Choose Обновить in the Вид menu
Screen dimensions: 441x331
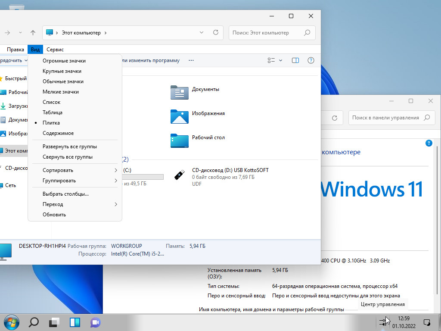click(75, 215)
